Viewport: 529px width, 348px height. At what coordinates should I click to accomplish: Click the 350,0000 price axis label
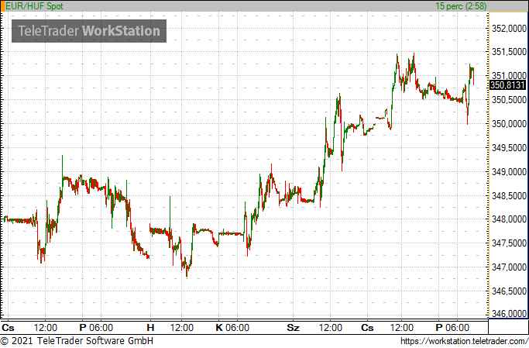click(x=509, y=123)
